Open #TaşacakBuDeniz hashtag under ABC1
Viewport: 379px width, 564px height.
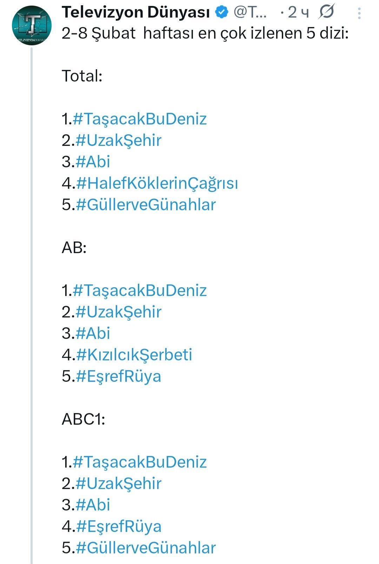pos(140,462)
